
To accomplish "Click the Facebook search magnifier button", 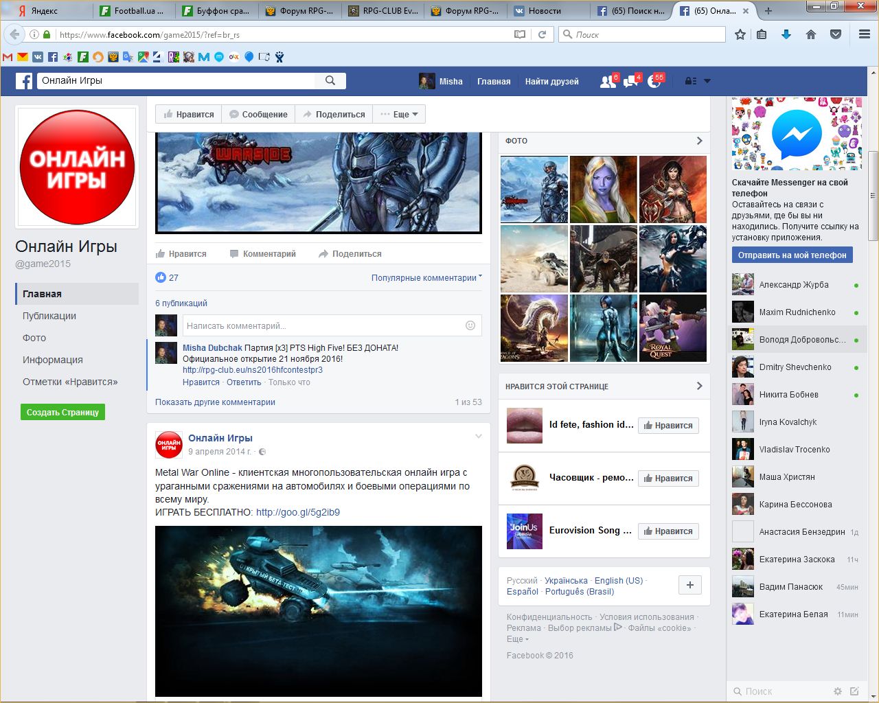I will pyautogui.click(x=330, y=81).
